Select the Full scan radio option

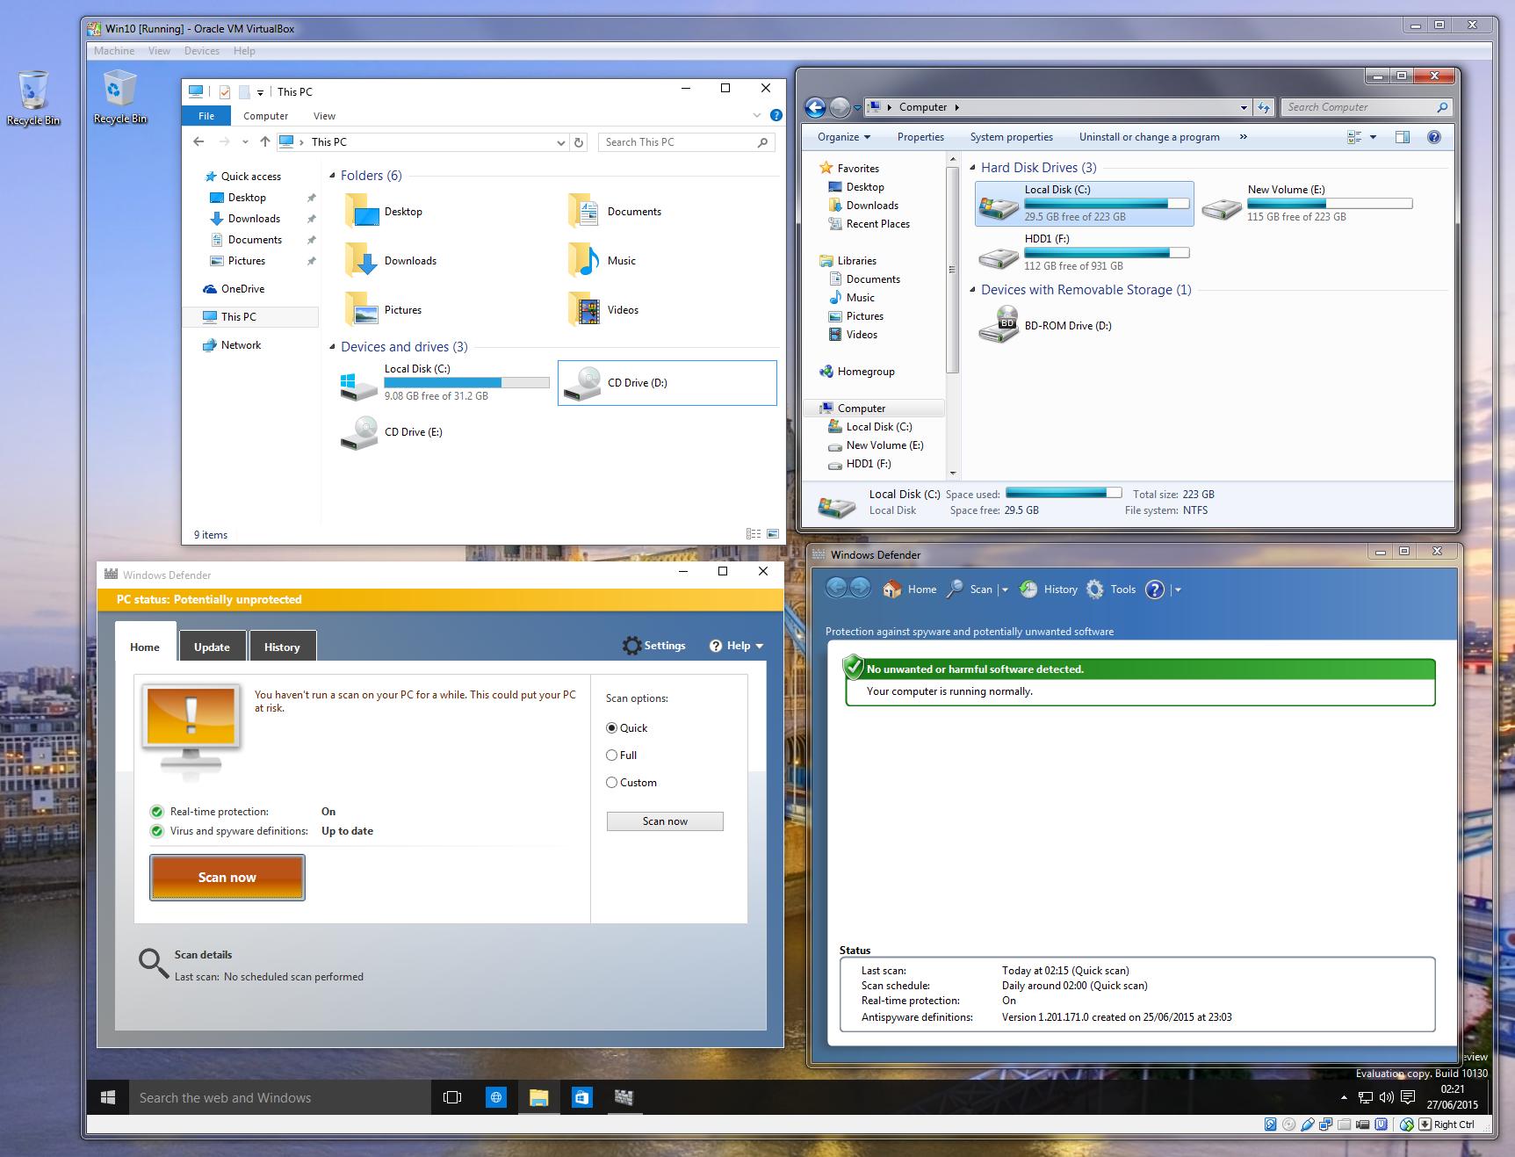612,756
